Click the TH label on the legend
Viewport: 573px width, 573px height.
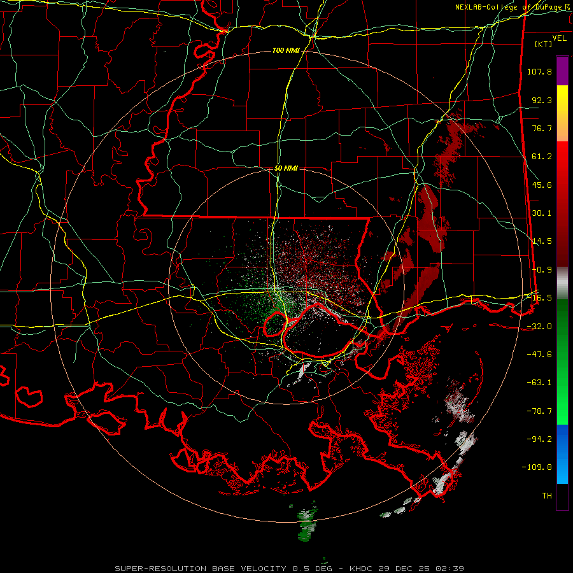[547, 496]
